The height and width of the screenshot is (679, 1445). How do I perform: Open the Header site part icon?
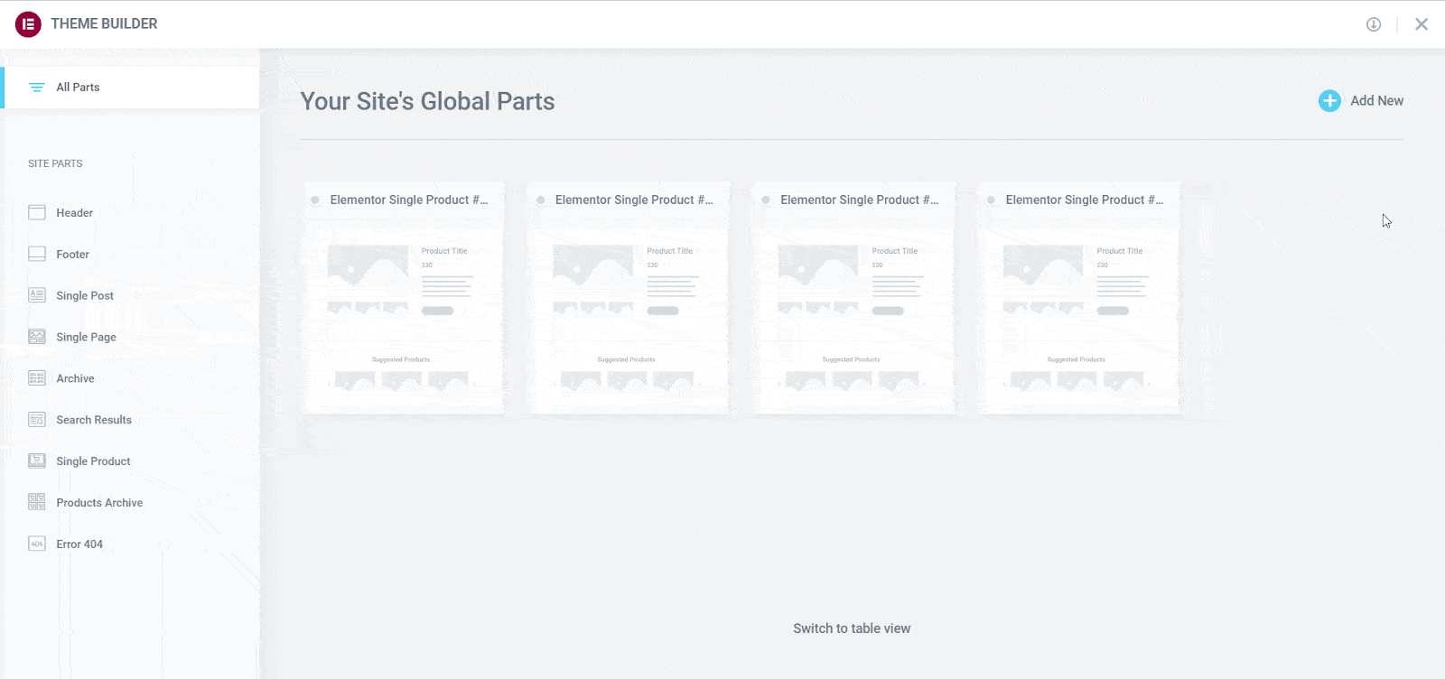pos(37,213)
